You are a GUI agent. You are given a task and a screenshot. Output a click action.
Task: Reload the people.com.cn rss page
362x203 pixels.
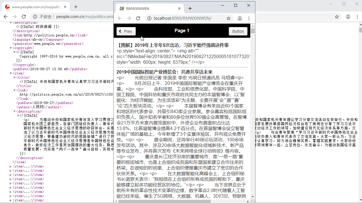coord(24,17)
